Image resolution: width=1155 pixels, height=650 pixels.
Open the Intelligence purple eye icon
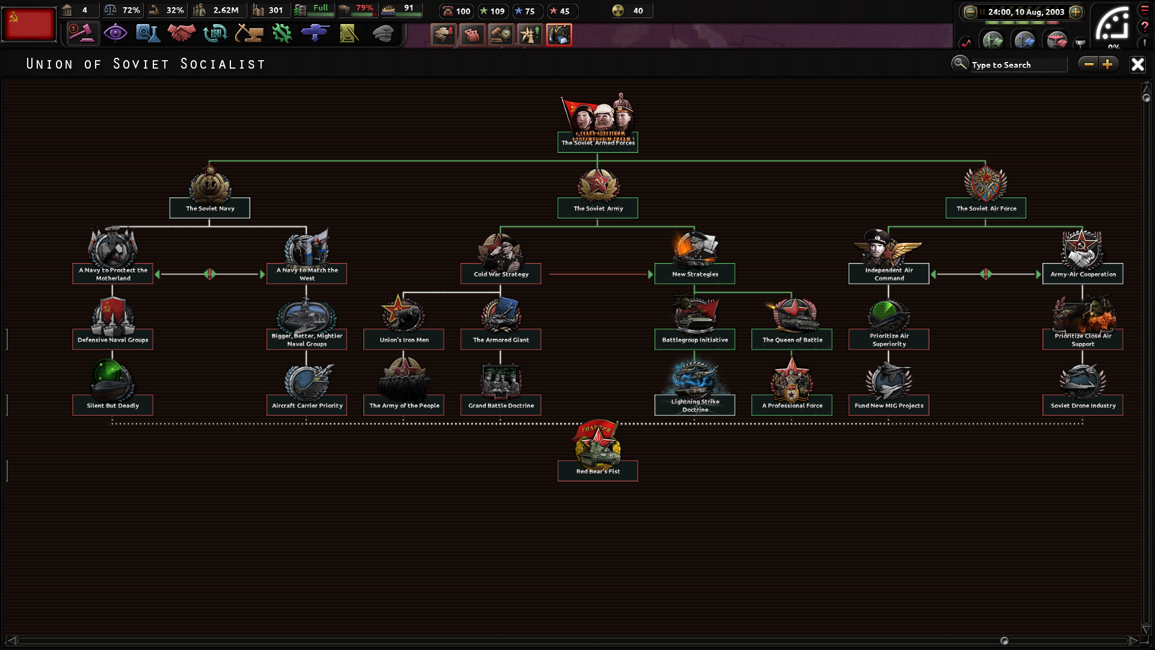115,33
